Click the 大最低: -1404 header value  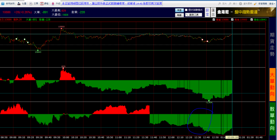click(60, 15)
